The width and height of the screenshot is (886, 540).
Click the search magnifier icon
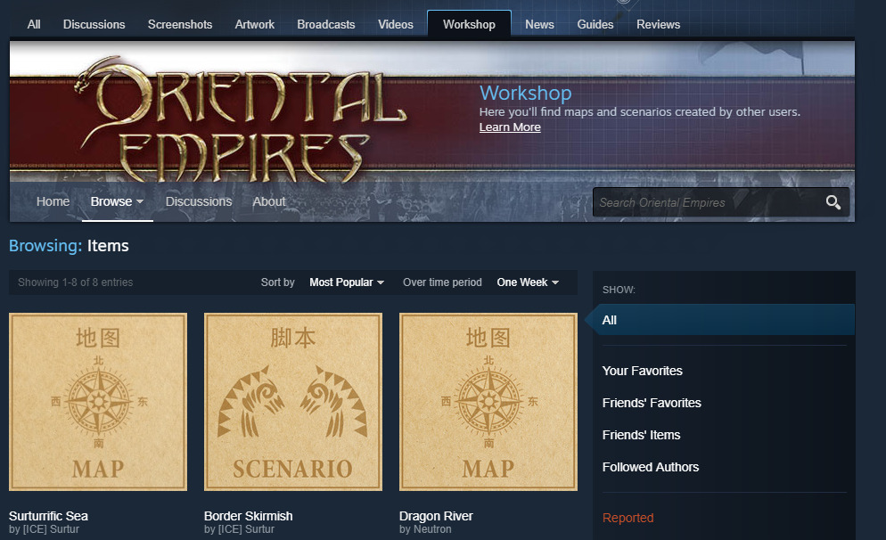tap(833, 202)
